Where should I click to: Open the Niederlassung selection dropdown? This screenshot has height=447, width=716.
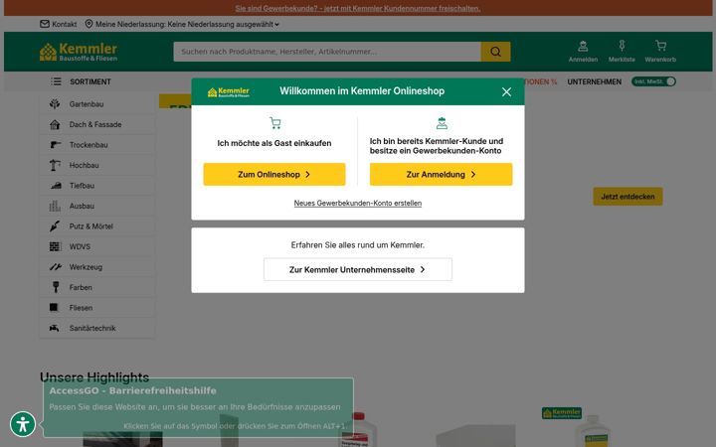(x=187, y=24)
